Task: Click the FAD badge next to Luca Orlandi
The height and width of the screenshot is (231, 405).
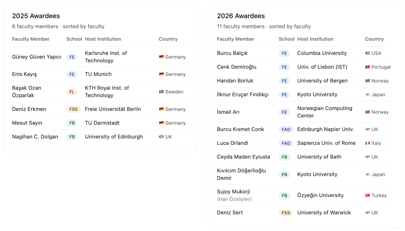Action: click(286, 143)
